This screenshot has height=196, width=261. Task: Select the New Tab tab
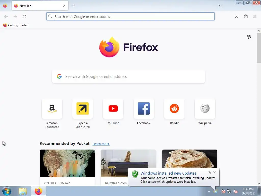[40, 6]
